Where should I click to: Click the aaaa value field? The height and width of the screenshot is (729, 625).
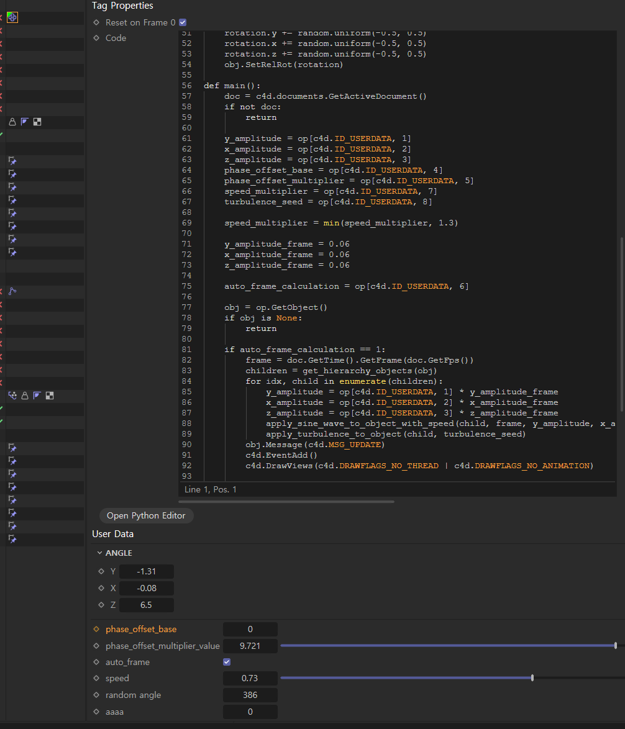click(x=250, y=712)
